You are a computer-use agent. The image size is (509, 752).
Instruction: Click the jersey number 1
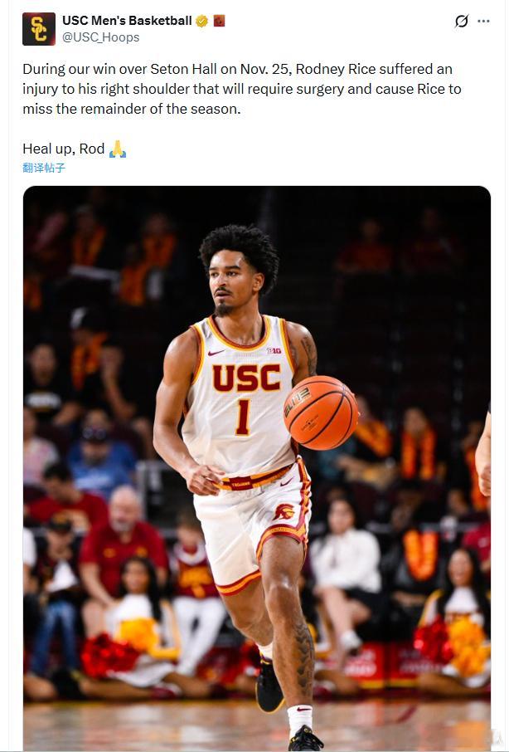[x=243, y=418]
